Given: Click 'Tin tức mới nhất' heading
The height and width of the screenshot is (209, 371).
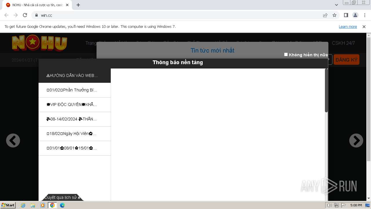Looking at the screenshot, I should tap(212, 51).
